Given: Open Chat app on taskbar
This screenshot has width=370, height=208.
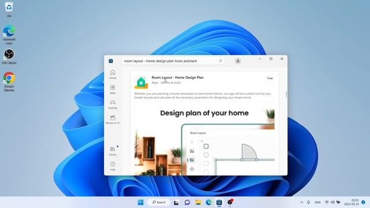Looking at the screenshot, I should 187,202.
